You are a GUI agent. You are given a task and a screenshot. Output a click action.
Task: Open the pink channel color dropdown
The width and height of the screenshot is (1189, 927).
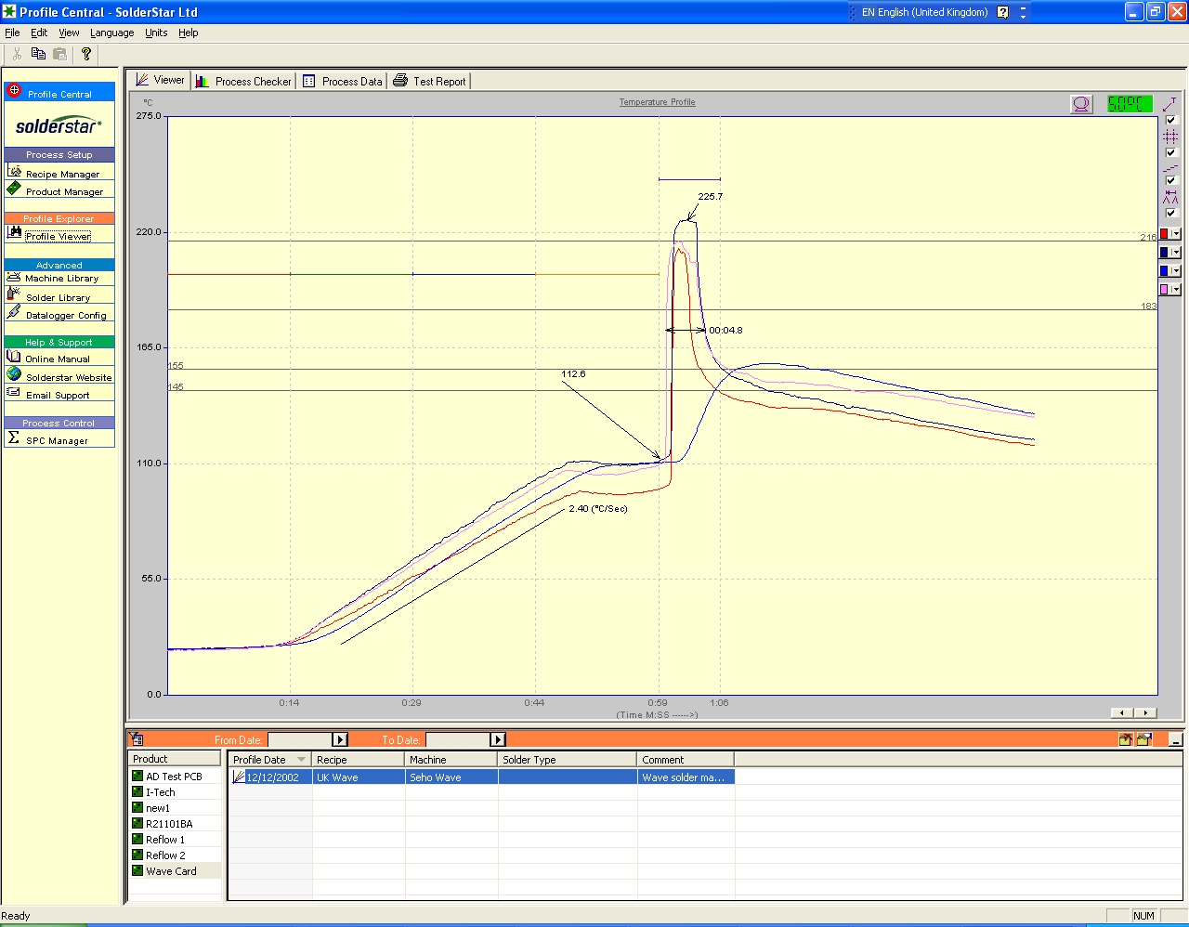pos(1176,290)
